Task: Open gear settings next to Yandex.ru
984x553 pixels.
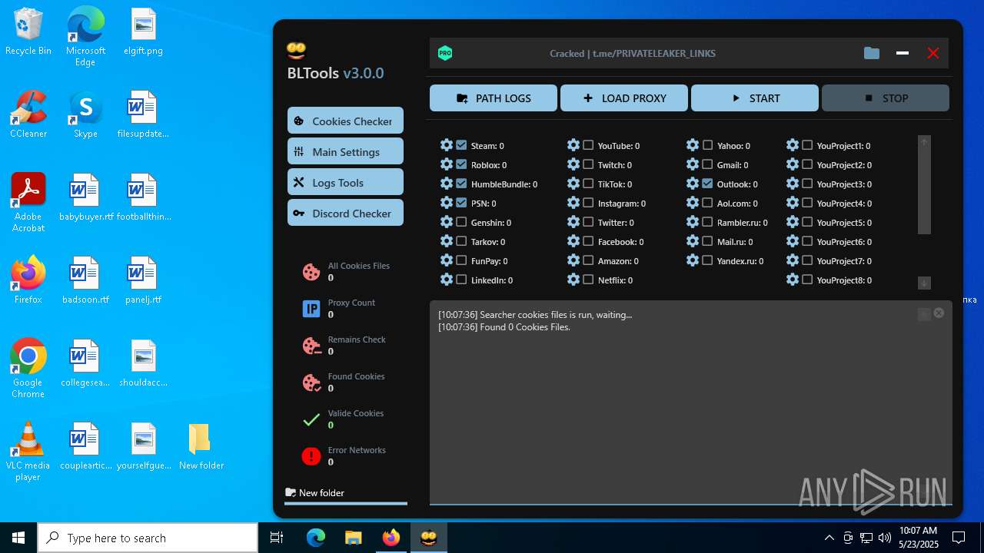Action: point(693,260)
